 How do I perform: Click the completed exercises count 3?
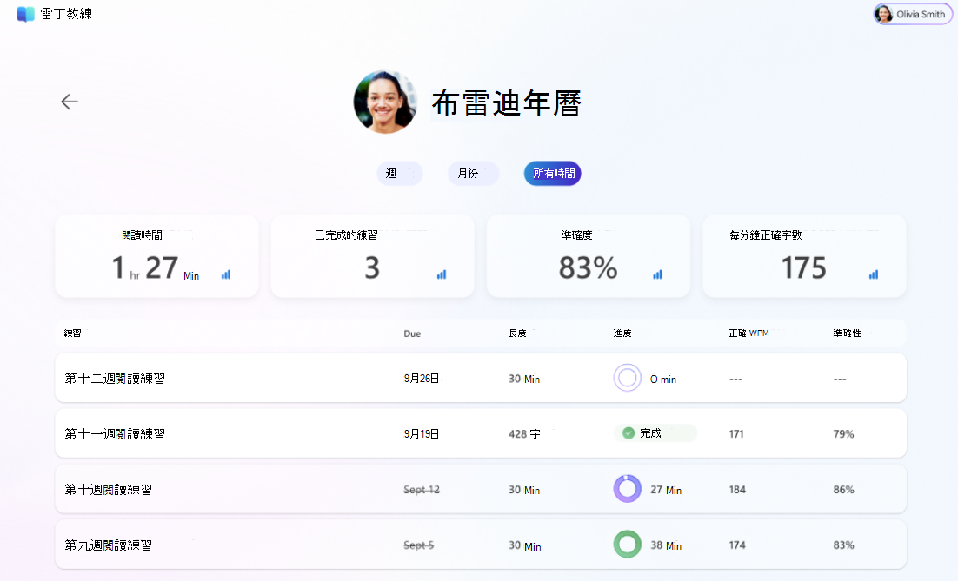click(372, 267)
